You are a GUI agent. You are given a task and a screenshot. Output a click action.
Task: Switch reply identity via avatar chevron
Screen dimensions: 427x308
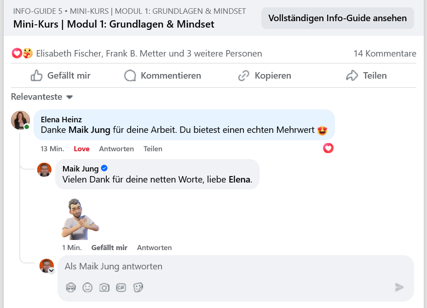[x=52, y=271]
